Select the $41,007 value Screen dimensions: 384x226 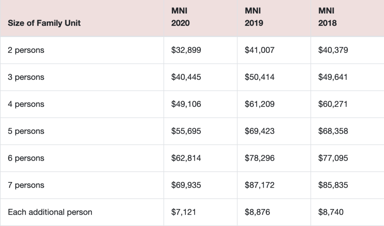tap(260, 50)
